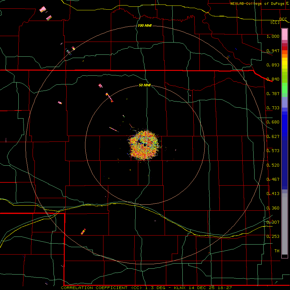Click the 0.733 value on the color scale
The height and width of the screenshot is (290, 290).
273,108
